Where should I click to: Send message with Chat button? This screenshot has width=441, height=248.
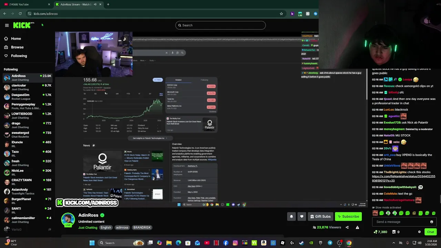click(x=430, y=232)
